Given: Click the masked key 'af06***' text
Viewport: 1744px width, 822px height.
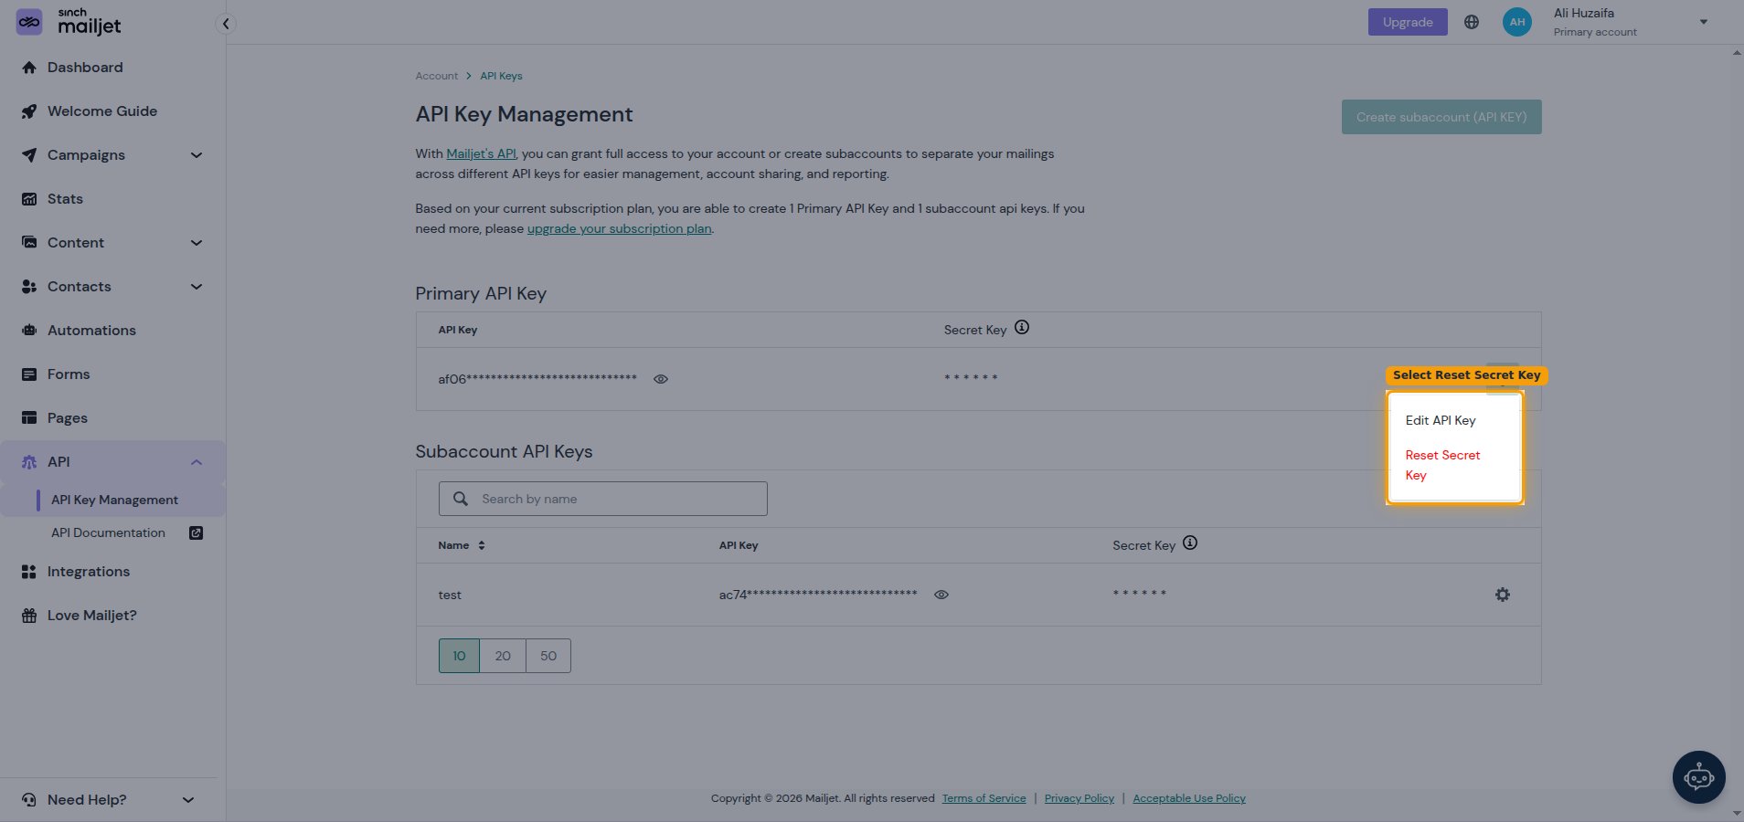Looking at the screenshot, I should [x=537, y=379].
